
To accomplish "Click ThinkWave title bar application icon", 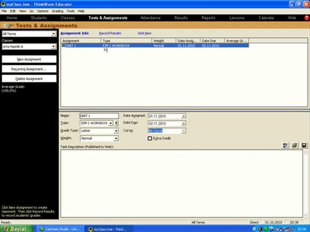I will (3, 4).
